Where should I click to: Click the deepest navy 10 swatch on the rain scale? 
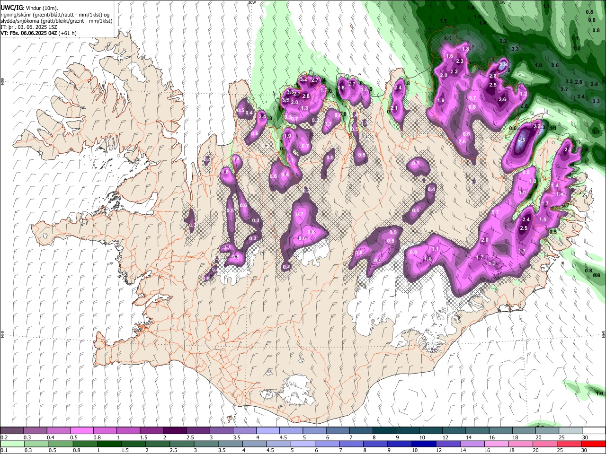click(x=424, y=444)
